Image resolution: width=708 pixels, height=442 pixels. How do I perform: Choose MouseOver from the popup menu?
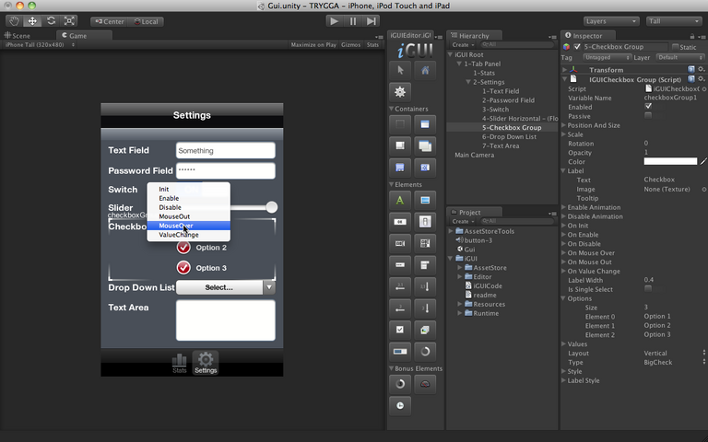pyautogui.click(x=175, y=226)
